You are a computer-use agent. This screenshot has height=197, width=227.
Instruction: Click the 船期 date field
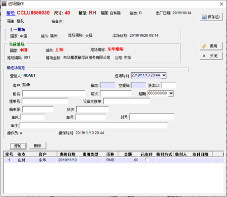pyautogui.click(x=158, y=93)
